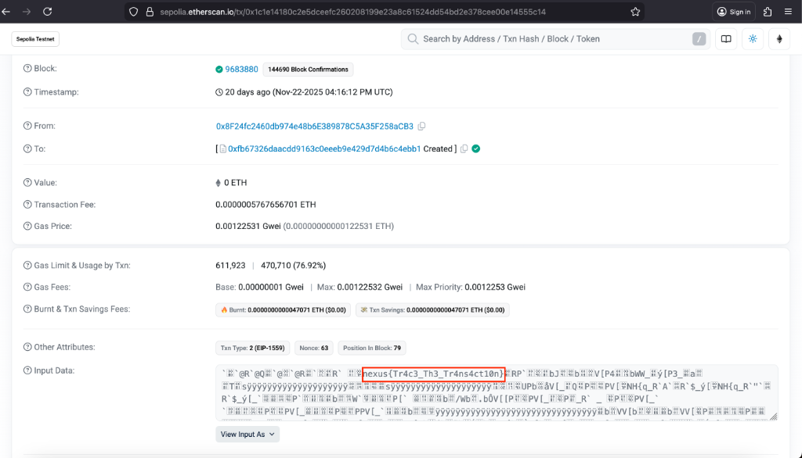The width and height of the screenshot is (802, 458).
Task: Open the Ethereum network selector menu
Action: point(779,39)
